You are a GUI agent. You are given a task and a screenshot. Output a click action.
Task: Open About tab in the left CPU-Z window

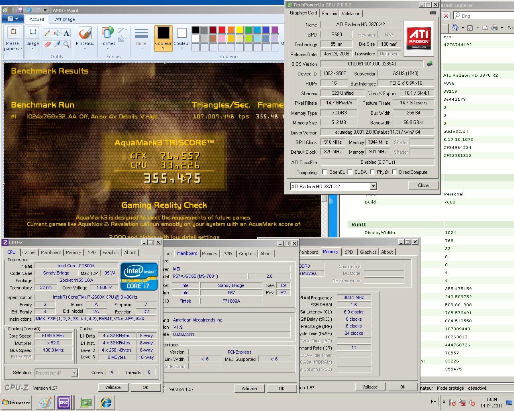point(130,252)
